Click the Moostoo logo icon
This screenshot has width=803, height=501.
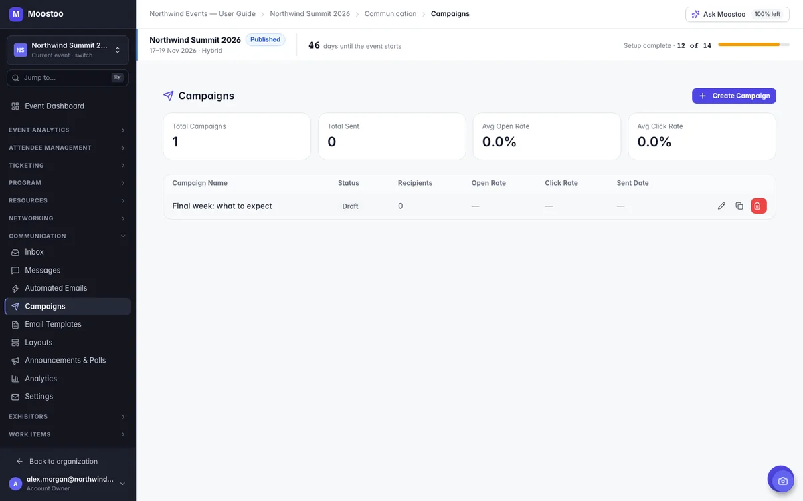click(x=16, y=14)
